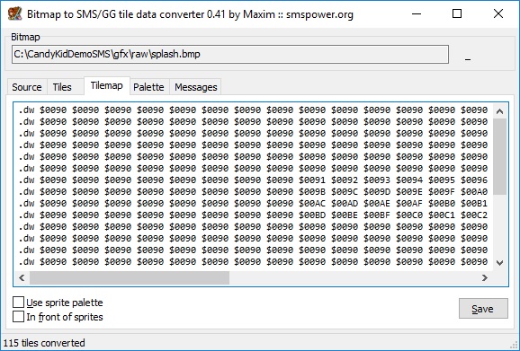Click the $009E tilemap value
Screen dimensions: 520x351
point(409,191)
